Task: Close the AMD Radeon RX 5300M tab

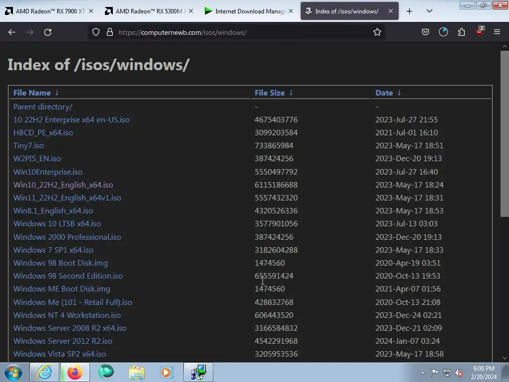Action: [191, 11]
